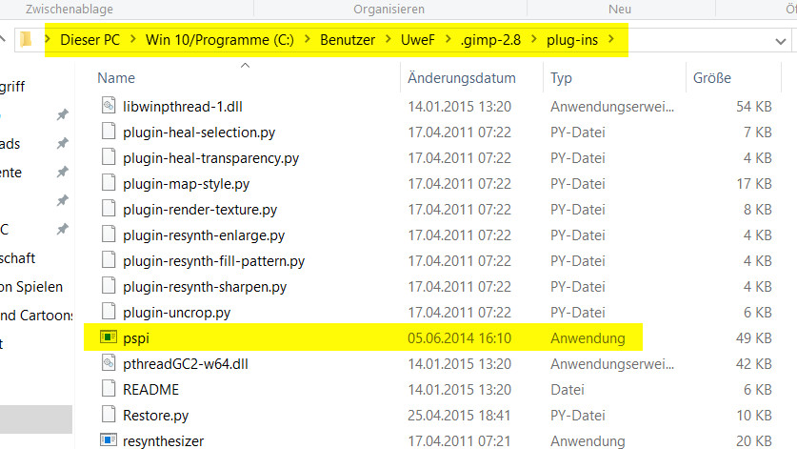Image resolution: width=797 pixels, height=449 pixels.
Task: Sort files by Typ column header
Action: click(561, 78)
